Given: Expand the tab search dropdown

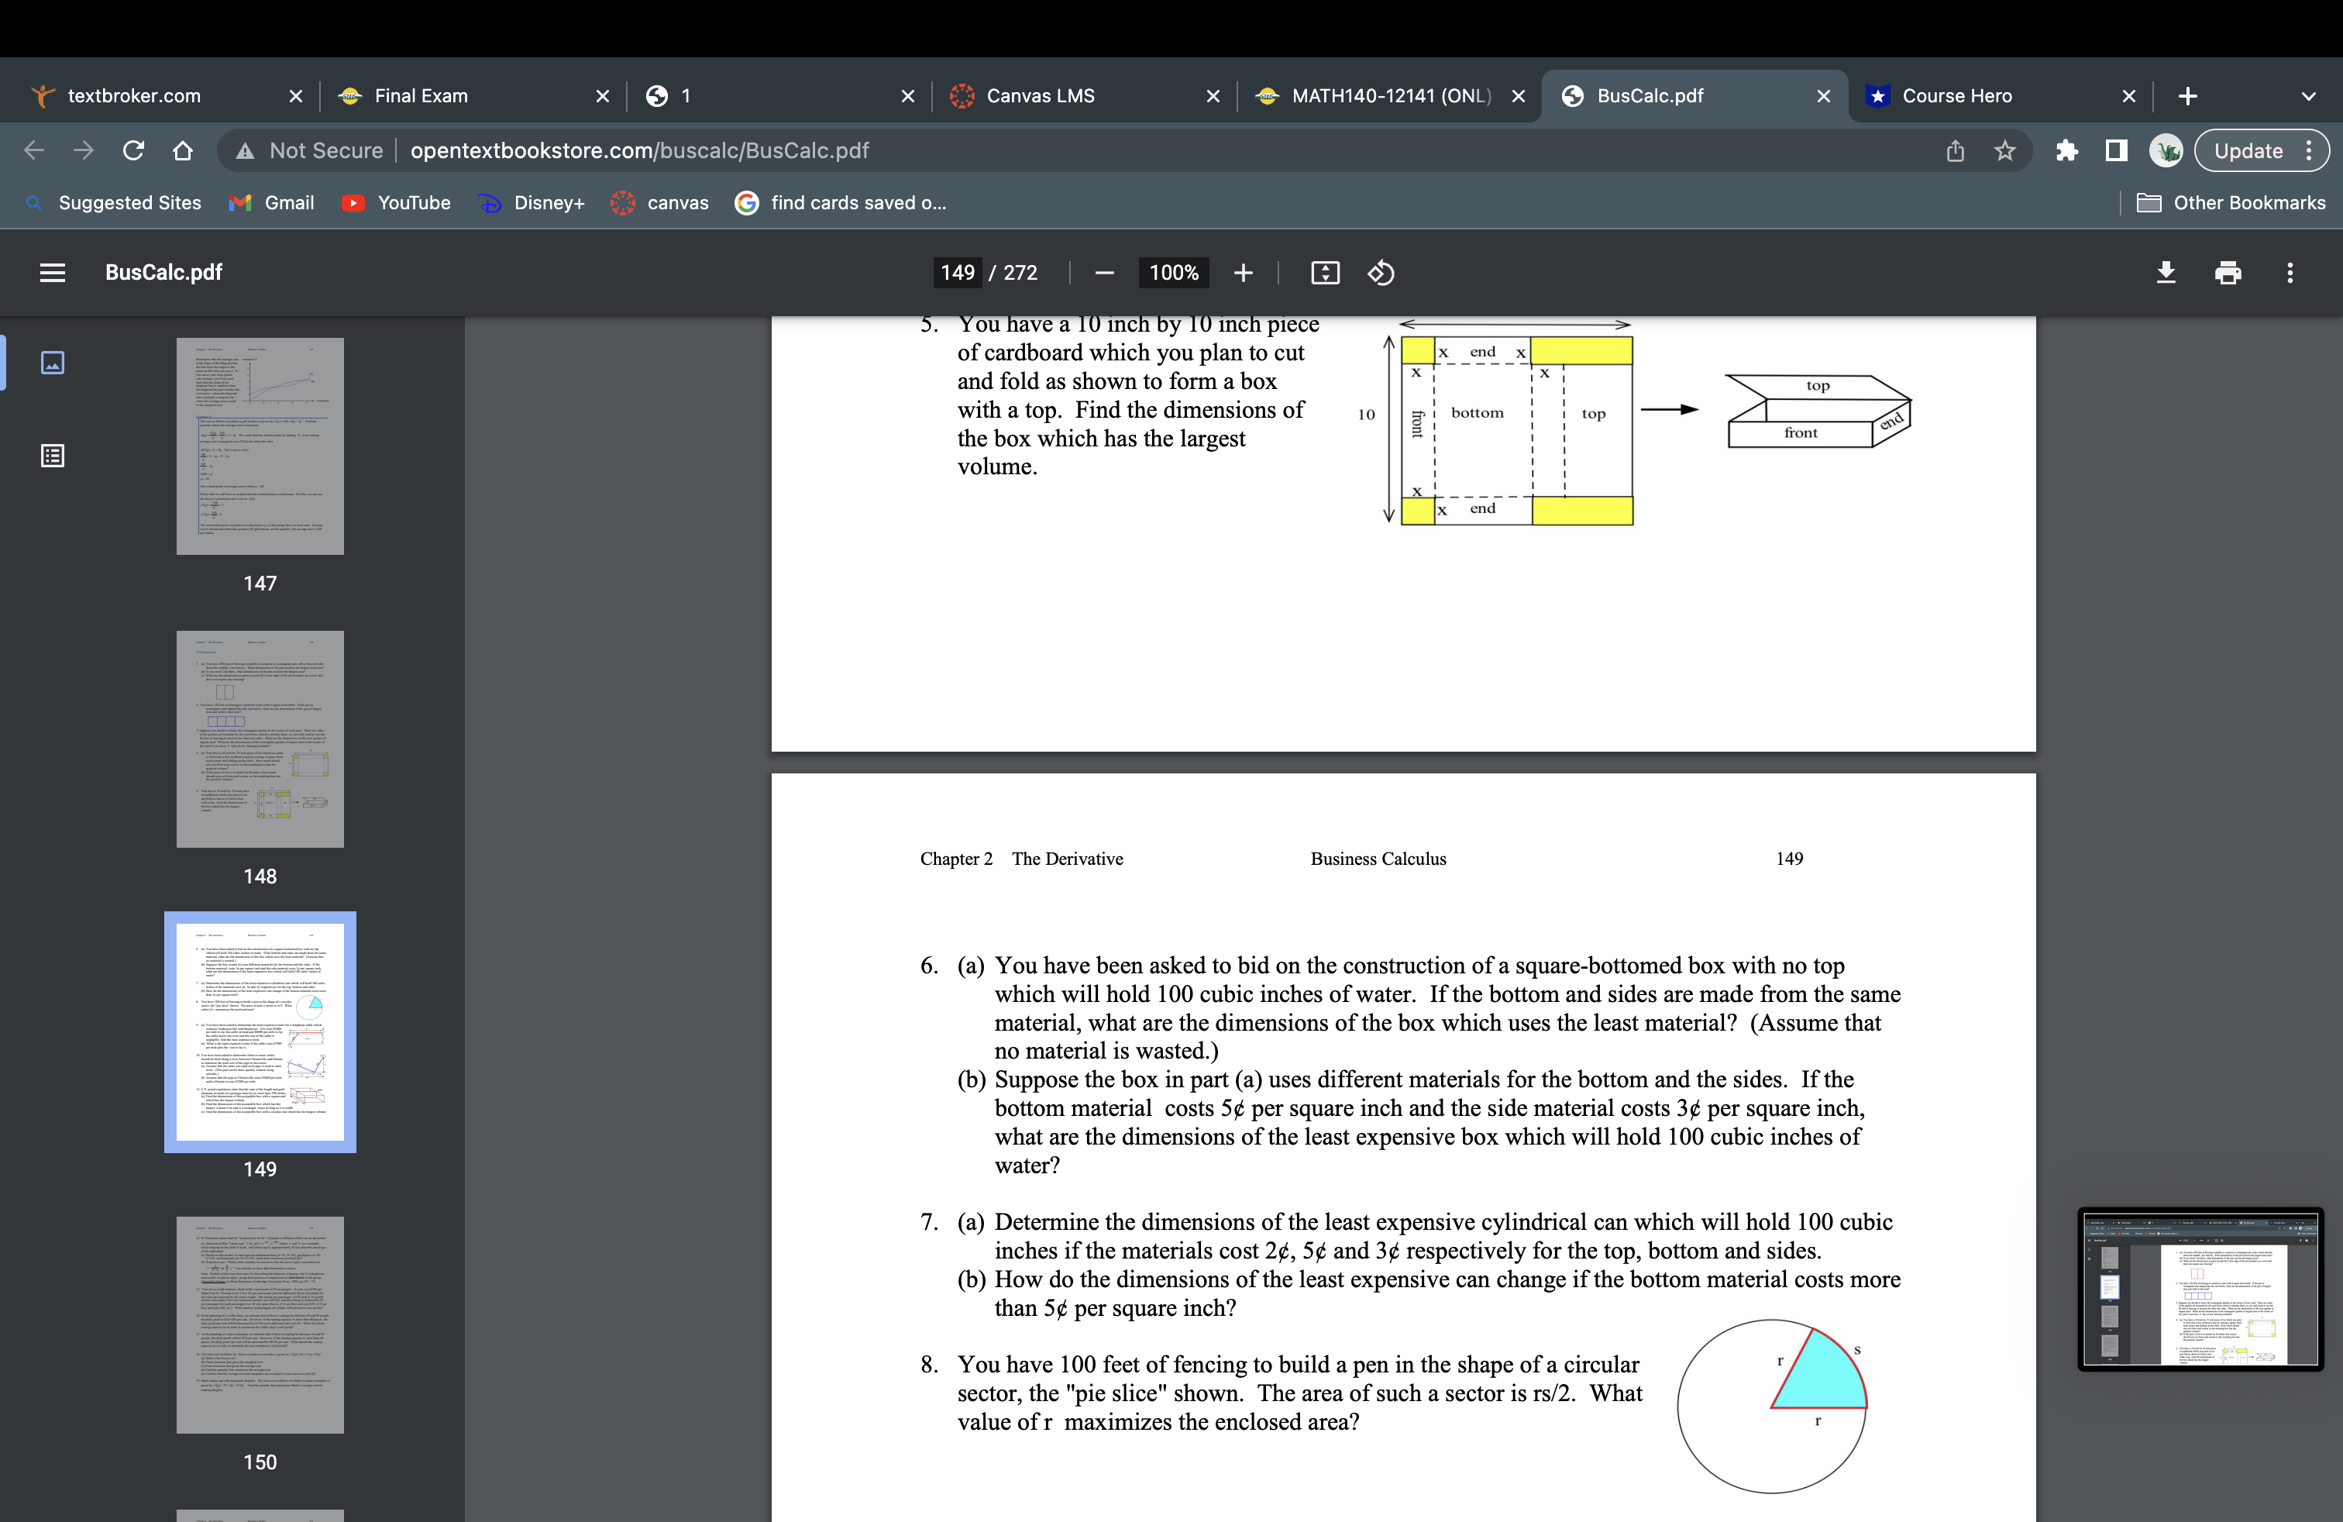Looking at the screenshot, I should click(2307, 96).
